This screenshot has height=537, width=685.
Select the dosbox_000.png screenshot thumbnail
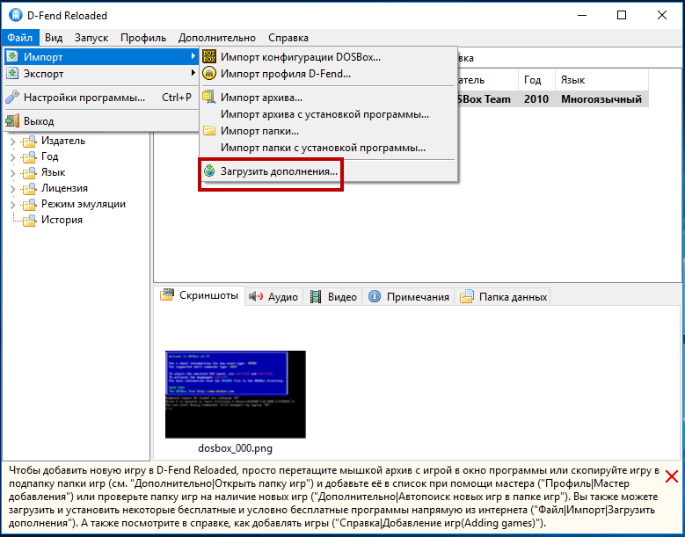(236, 395)
